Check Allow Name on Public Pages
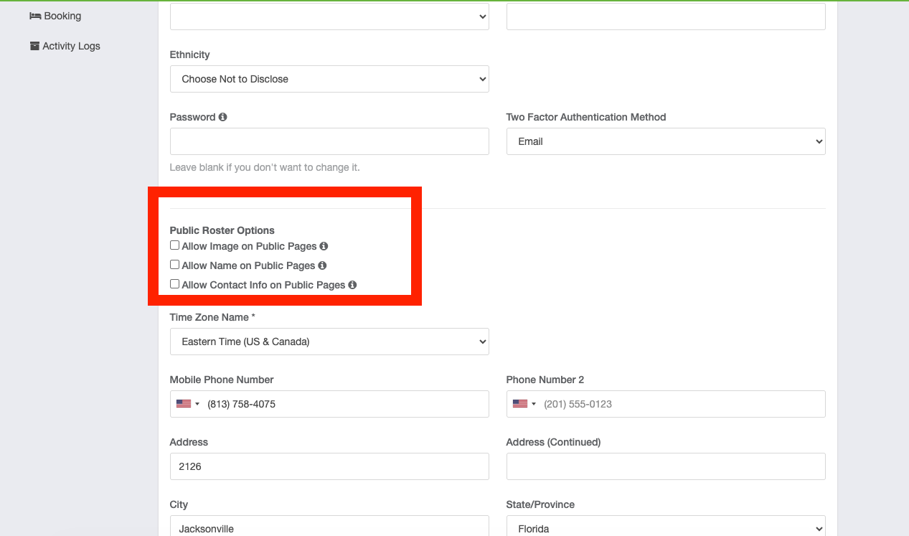This screenshot has width=909, height=536. tap(174, 265)
